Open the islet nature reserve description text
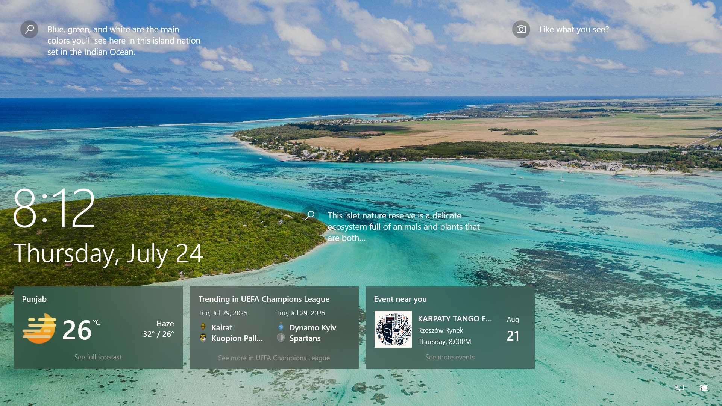This screenshot has width=722, height=406. [403, 227]
